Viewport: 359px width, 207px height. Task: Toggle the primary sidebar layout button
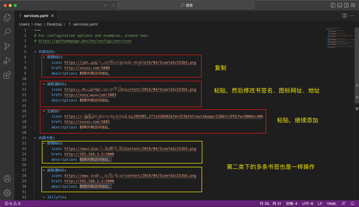333,5
